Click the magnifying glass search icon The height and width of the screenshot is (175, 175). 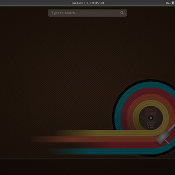tap(122, 13)
